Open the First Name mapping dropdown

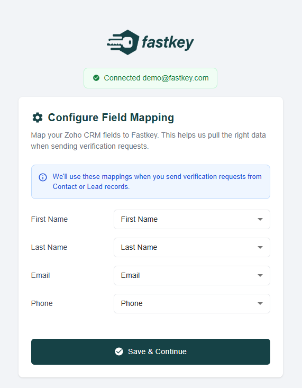pos(191,219)
